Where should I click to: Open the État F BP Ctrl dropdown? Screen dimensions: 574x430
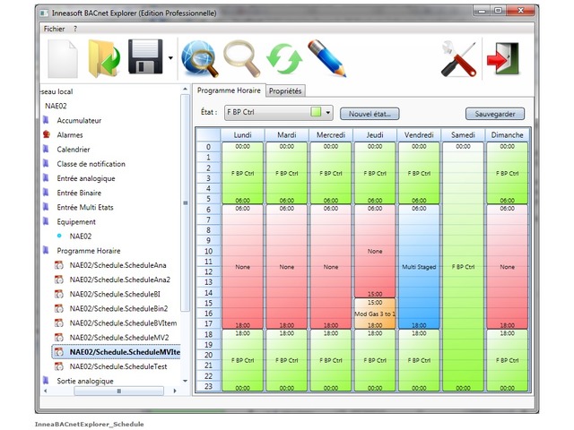tap(328, 114)
